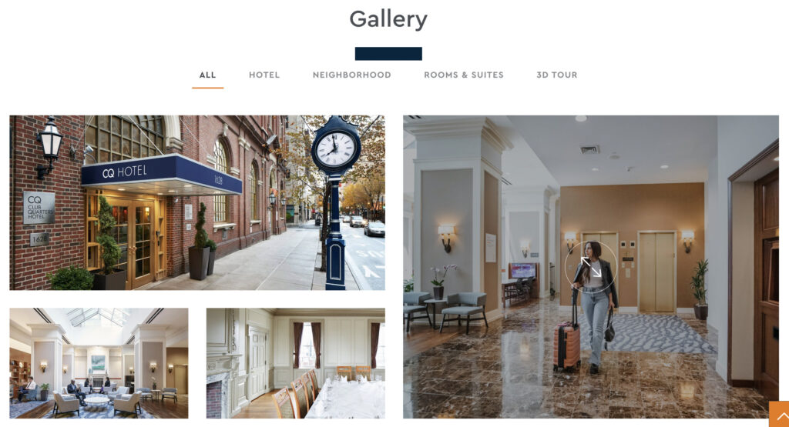Image resolution: width=789 pixels, height=427 pixels.
Task: Click the CQ HOTEL blue awning
Action: [x=161, y=175]
